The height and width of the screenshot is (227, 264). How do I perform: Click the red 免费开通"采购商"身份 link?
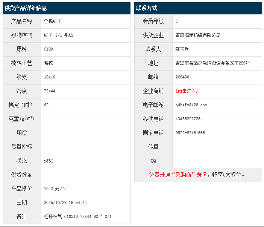(x=178, y=175)
